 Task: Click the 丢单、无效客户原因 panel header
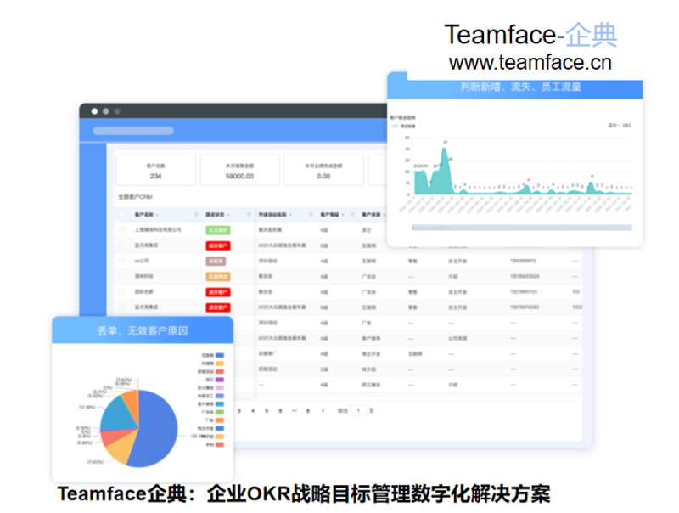(143, 330)
